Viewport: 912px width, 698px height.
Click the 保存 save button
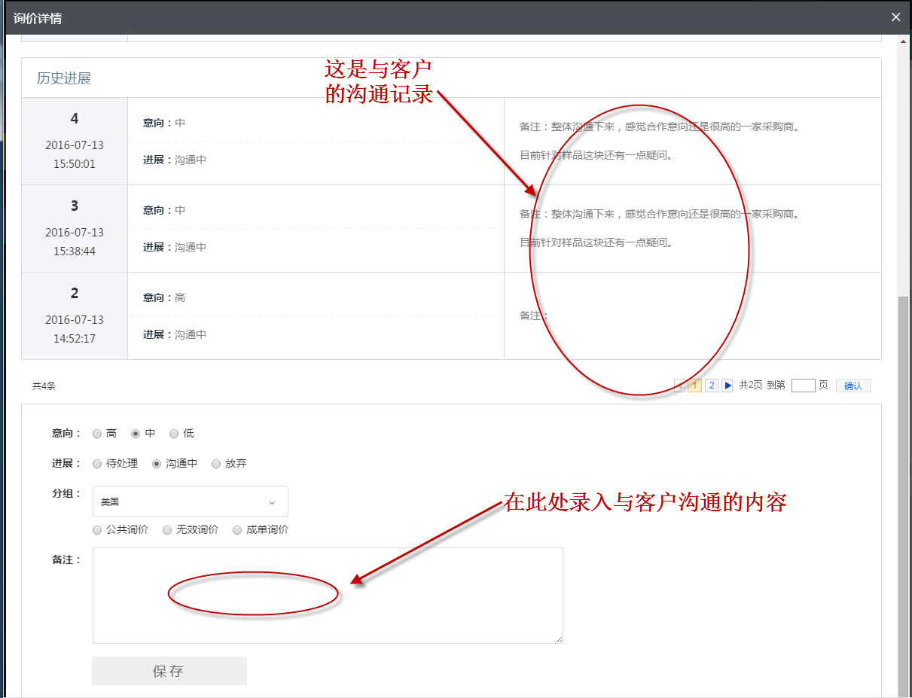click(x=169, y=670)
